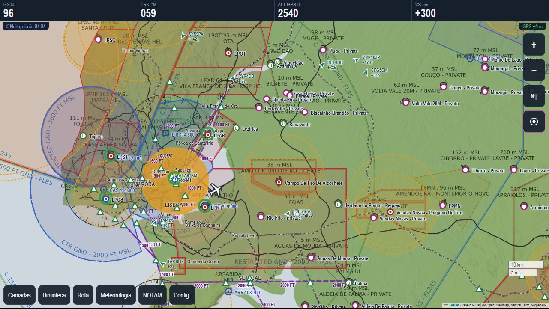The height and width of the screenshot is (309, 549).
Task: Select Vendas Novas - Poligono De Tiro marker
Action: tap(390, 212)
